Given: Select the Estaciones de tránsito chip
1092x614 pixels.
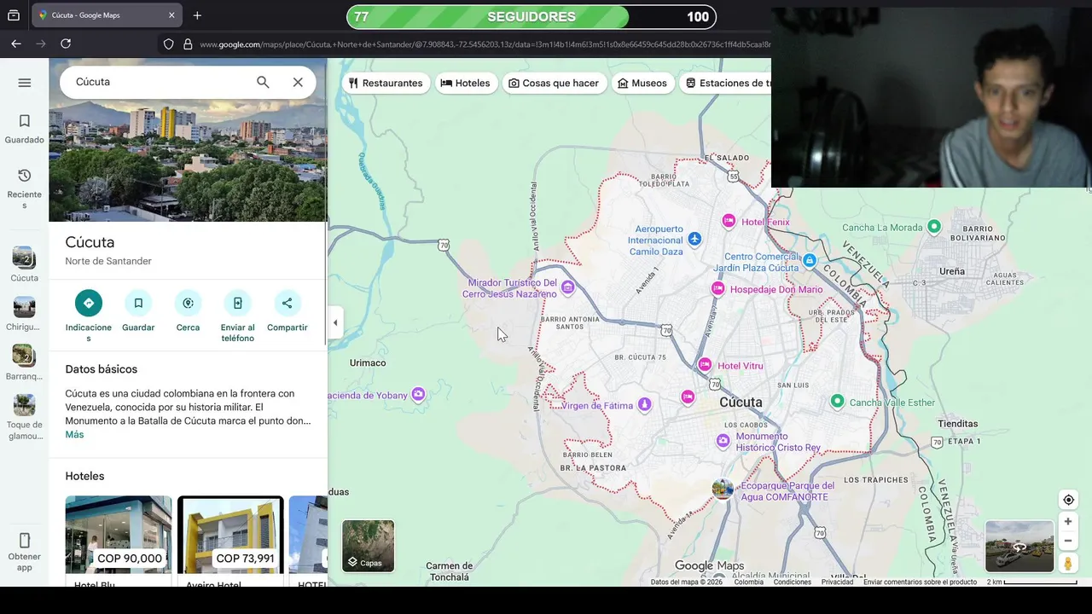Looking at the screenshot, I should 726,83.
